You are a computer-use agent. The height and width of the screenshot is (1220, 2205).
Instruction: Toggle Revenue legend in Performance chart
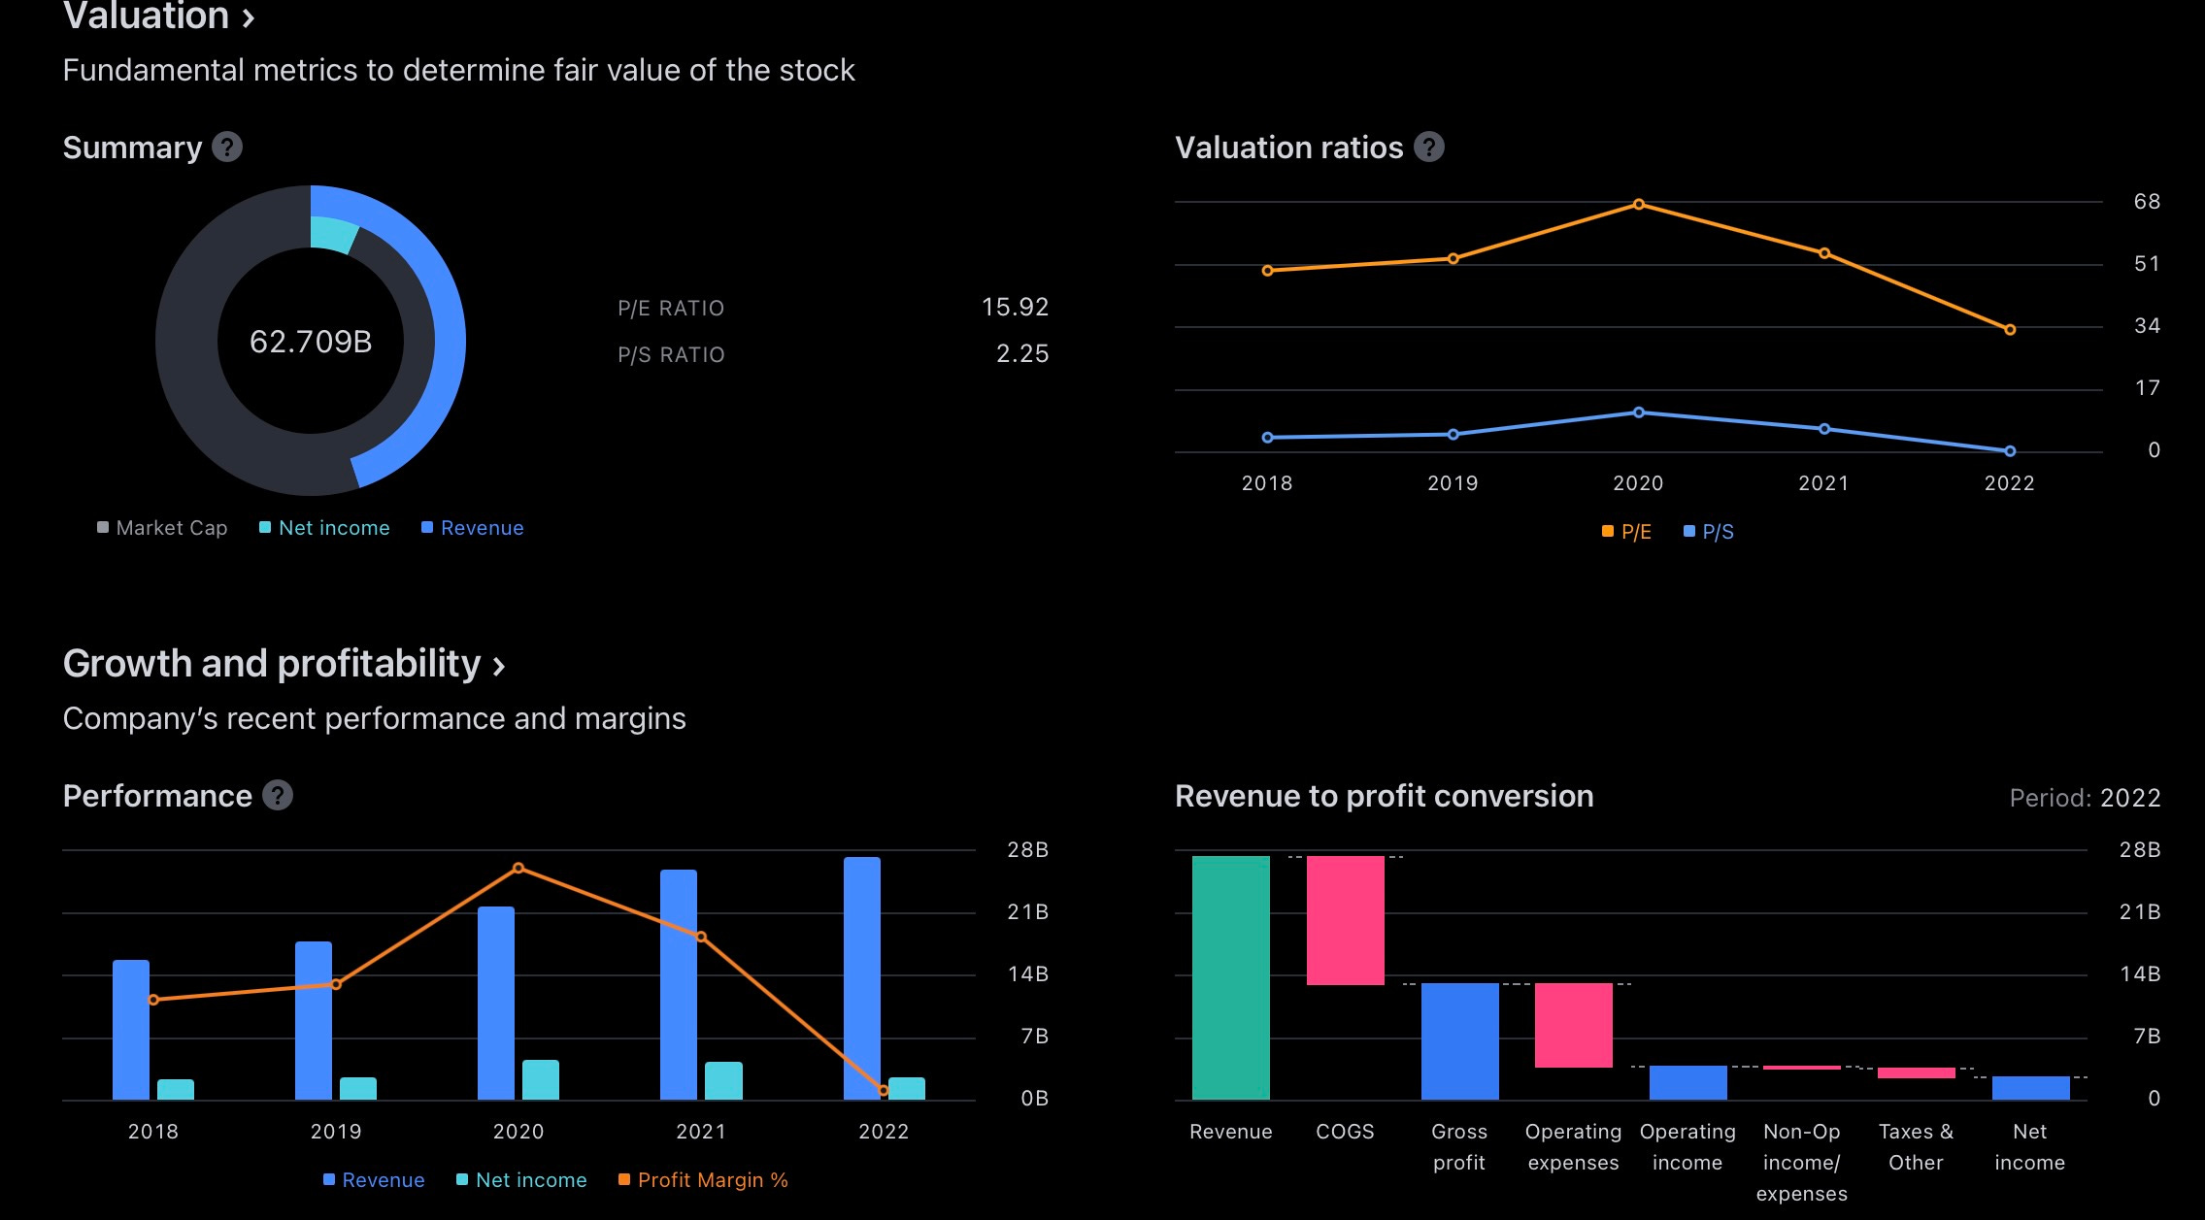[374, 1180]
